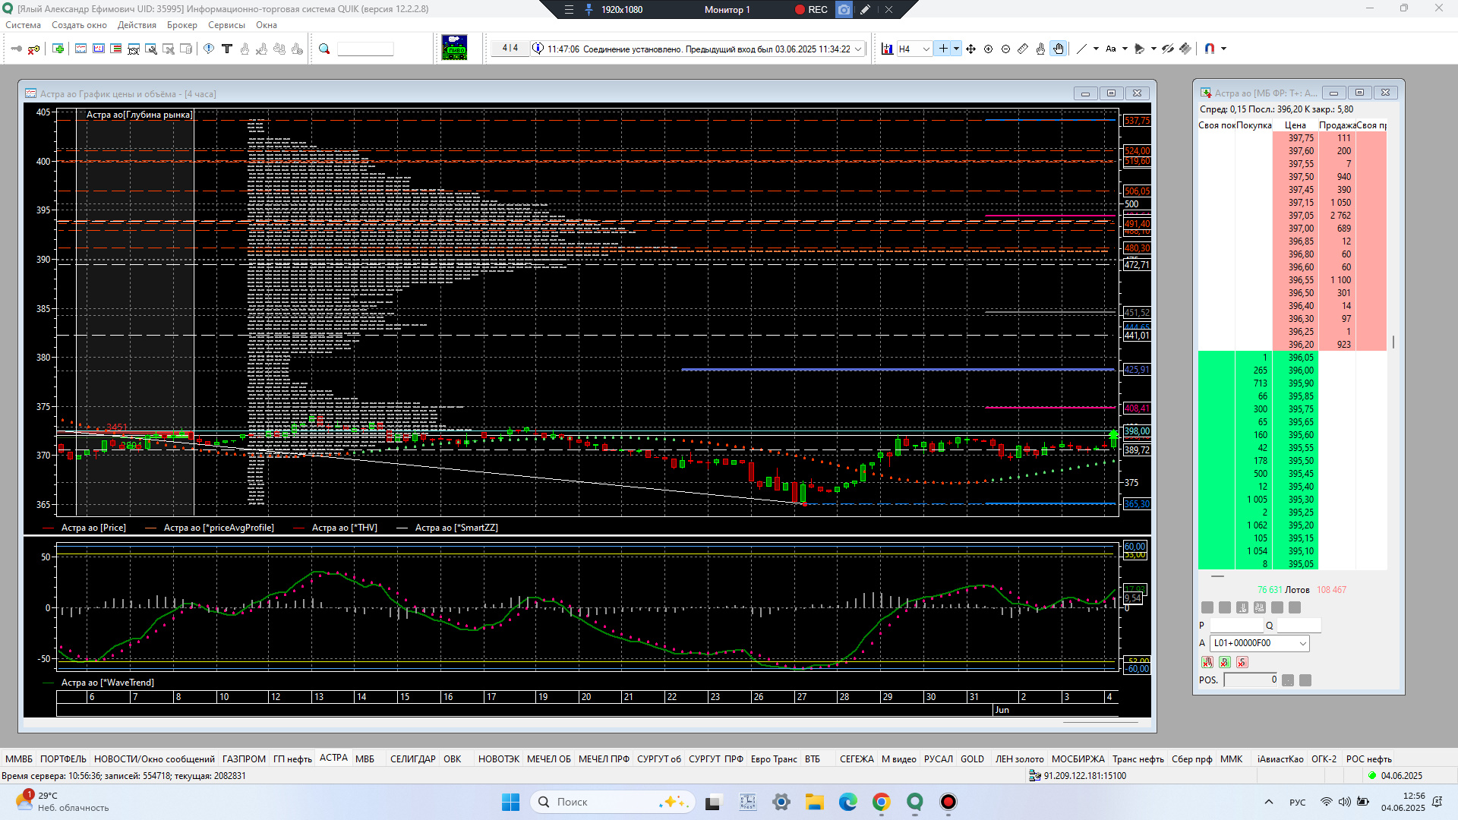This screenshot has height=820, width=1458.
Task: Select the ruler measurement tool
Action: (x=1023, y=49)
